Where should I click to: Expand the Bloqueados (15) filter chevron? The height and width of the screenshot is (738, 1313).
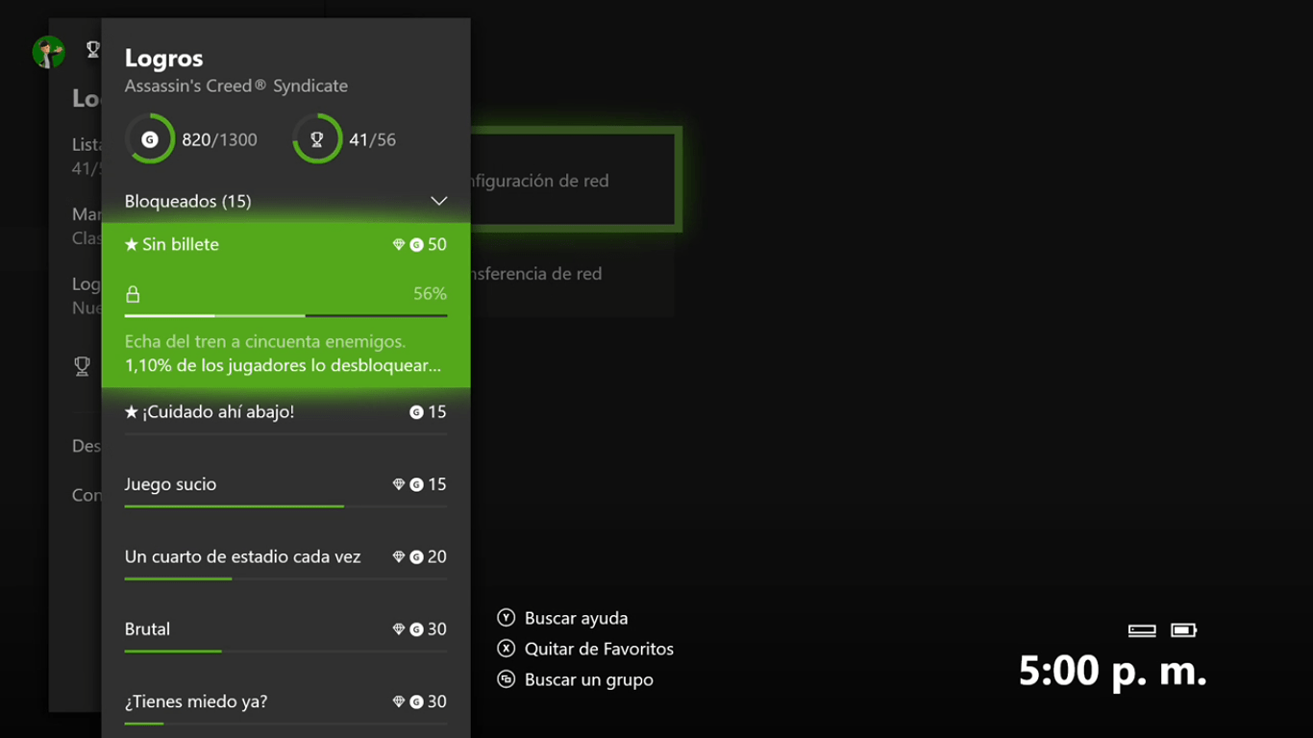(x=438, y=201)
